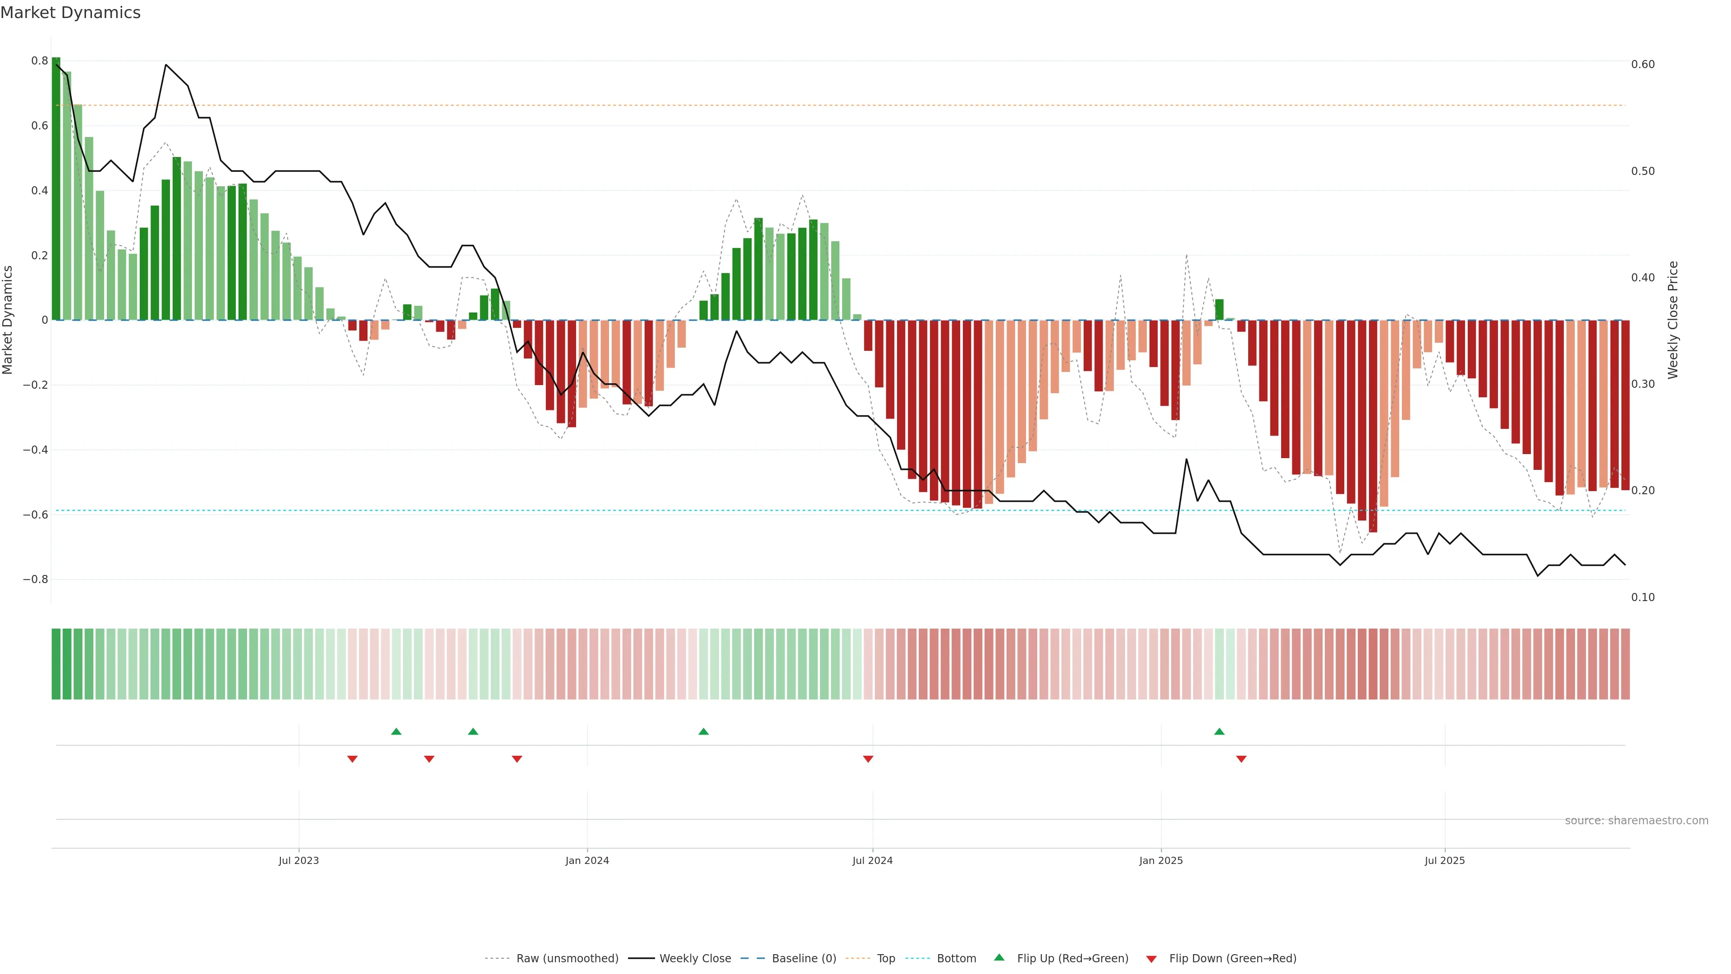Click the first red flip-down marker after Jul 2023

coord(352,759)
